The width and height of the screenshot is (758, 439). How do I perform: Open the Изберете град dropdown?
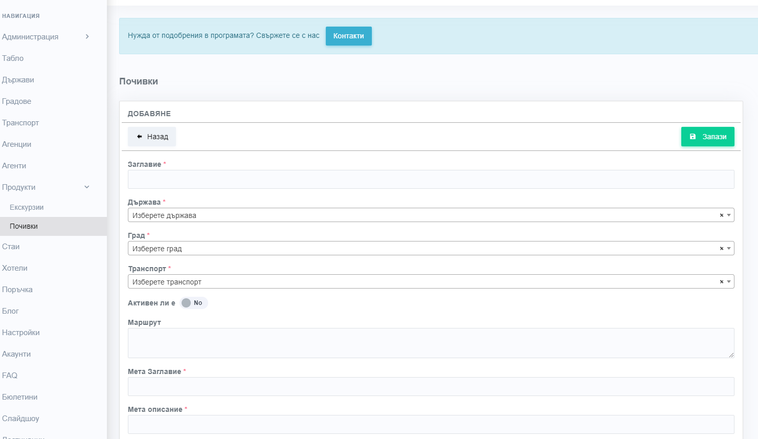[419, 249]
